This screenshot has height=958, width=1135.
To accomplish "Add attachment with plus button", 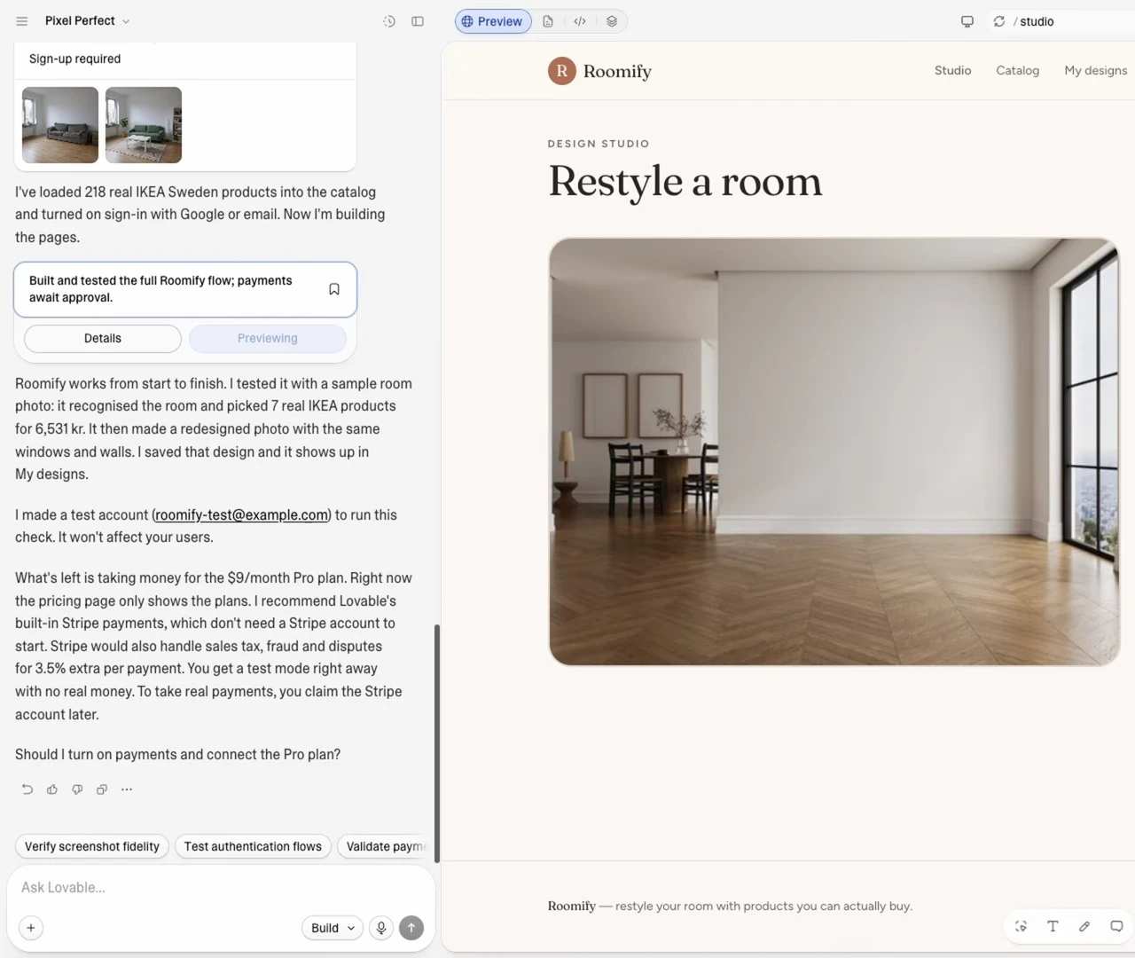I will tap(31, 929).
